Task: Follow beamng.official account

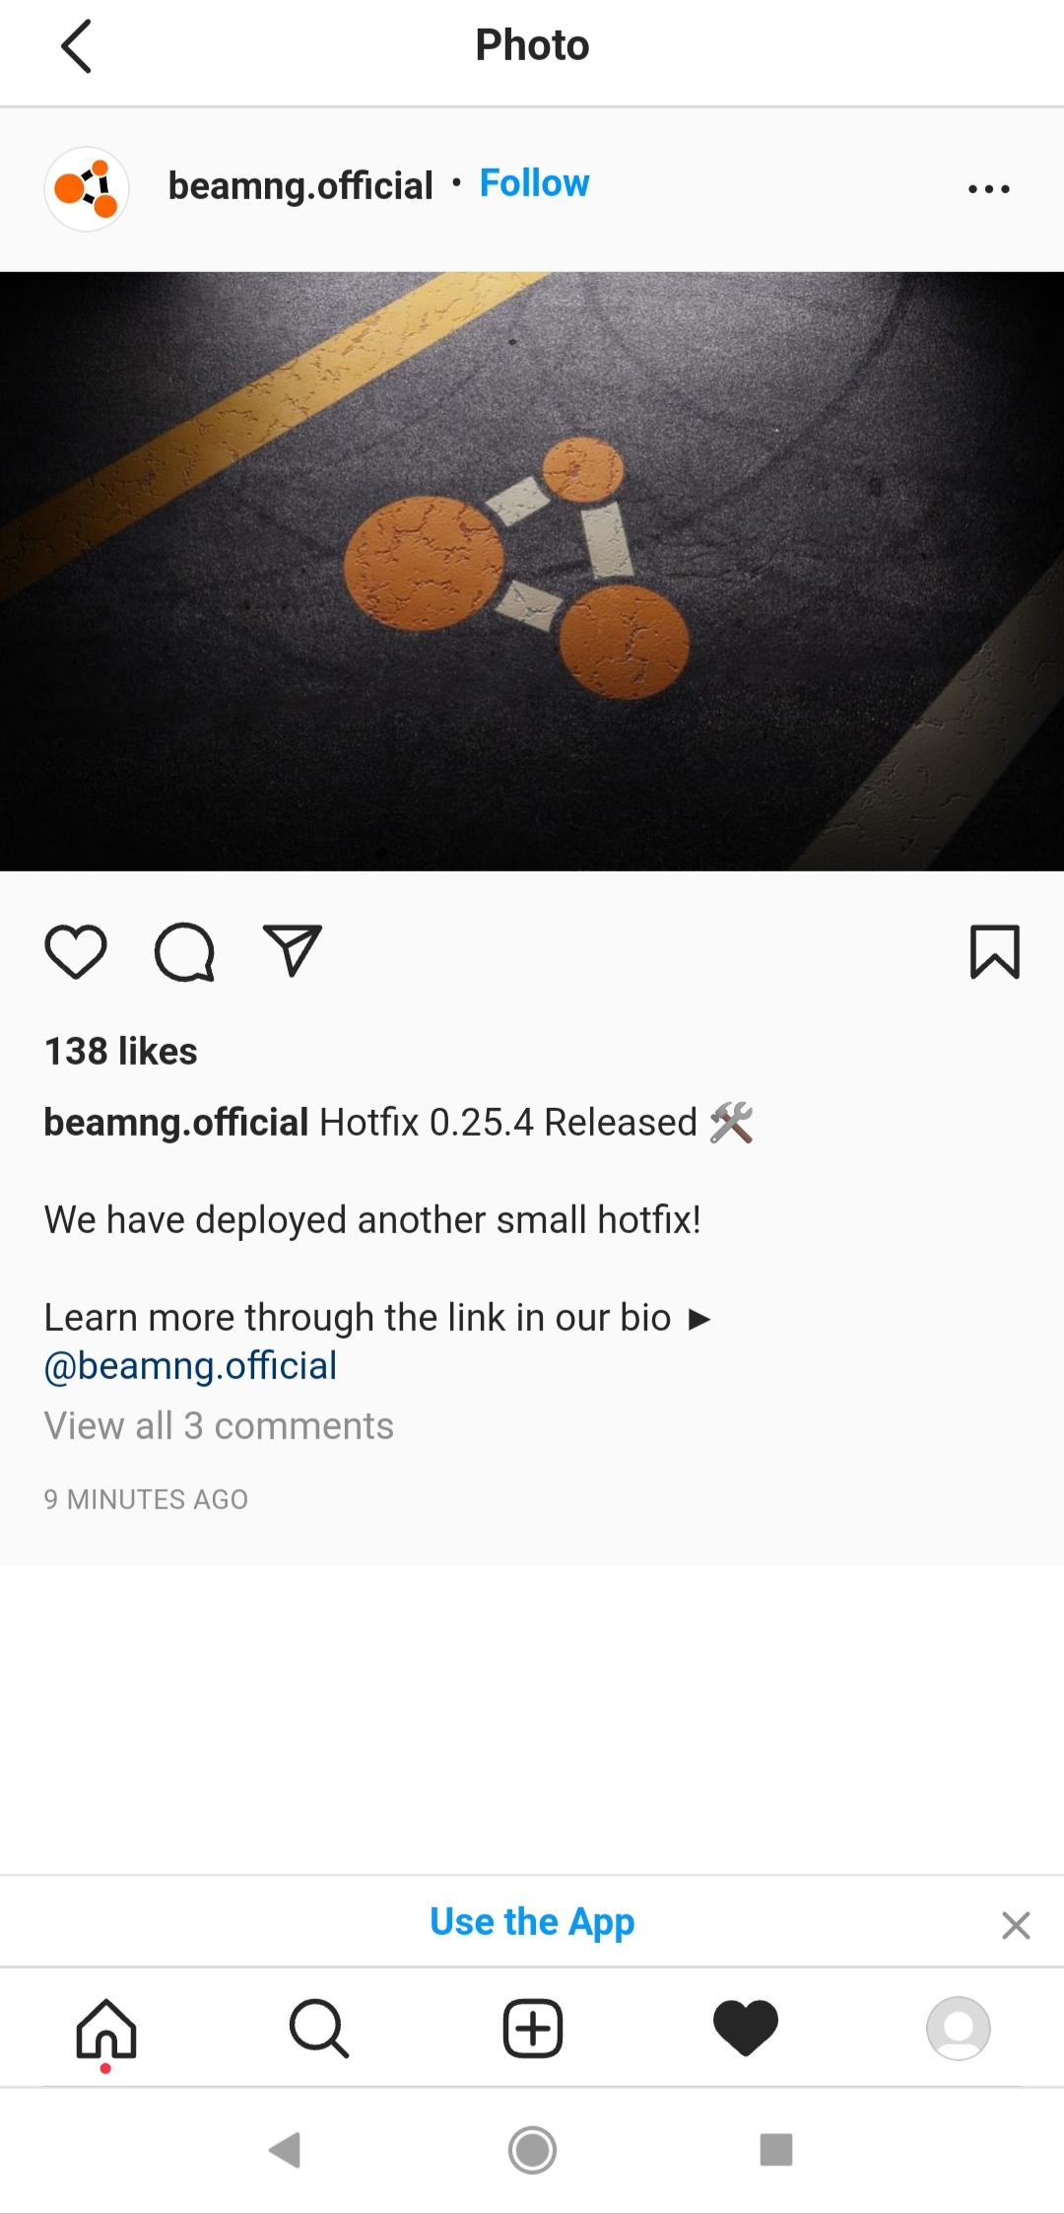Action: (534, 183)
